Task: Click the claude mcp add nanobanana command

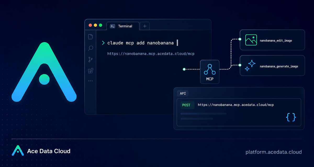Action: pyautogui.click(x=141, y=43)
